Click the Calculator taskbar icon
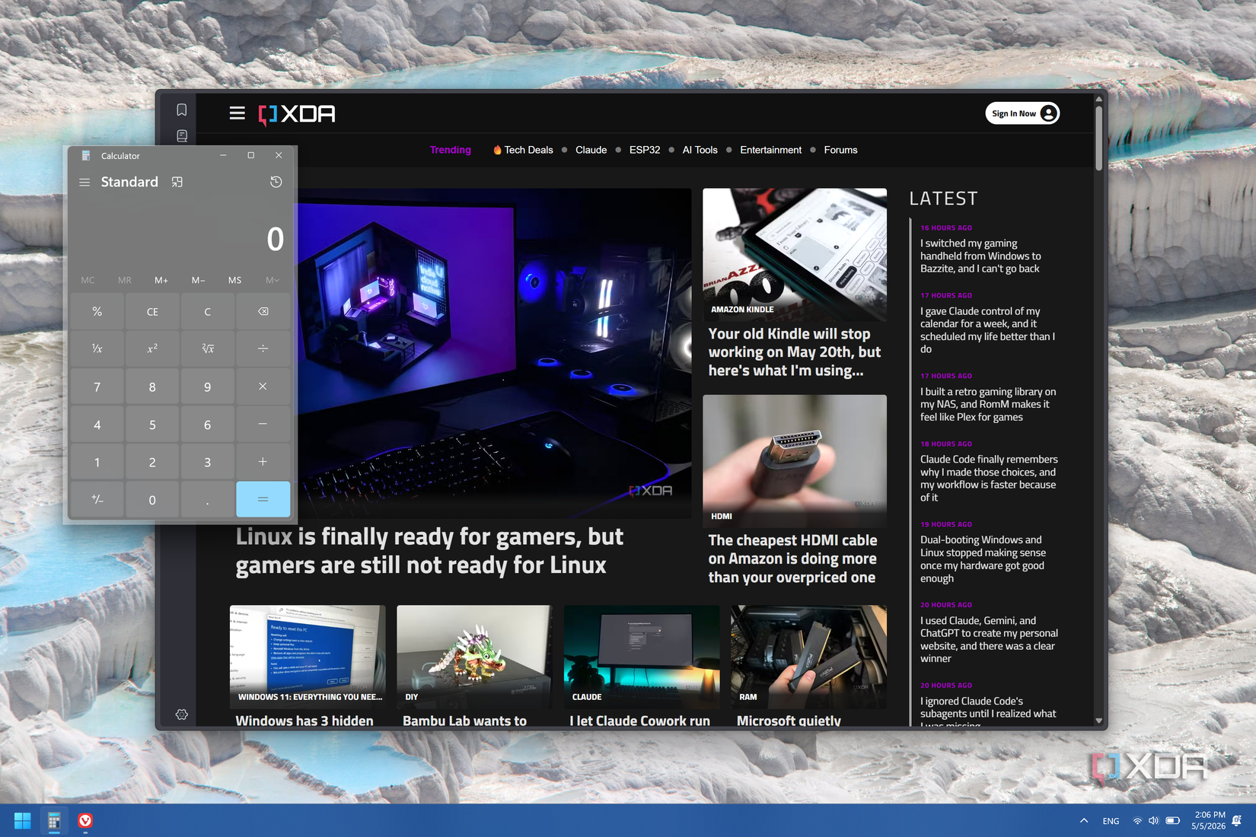Viewport: 1256px width, 837px height. pyautogui.click(x=54, y=820)
